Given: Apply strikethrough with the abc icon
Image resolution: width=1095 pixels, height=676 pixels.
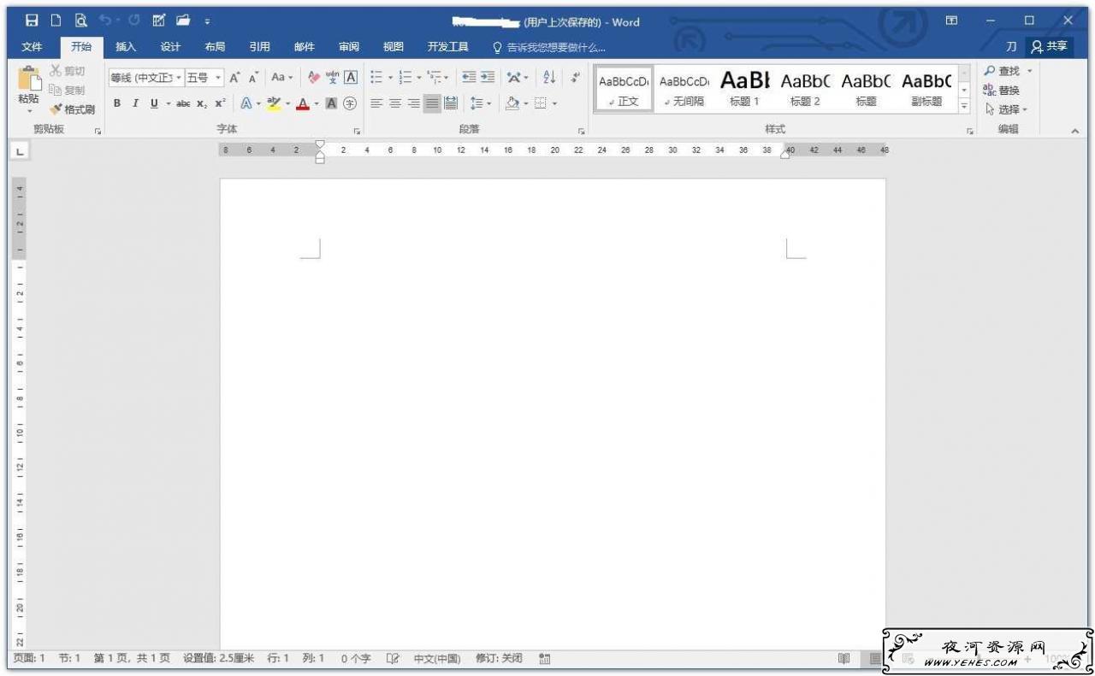Looking at the screenshot, I should click(183, 103).
